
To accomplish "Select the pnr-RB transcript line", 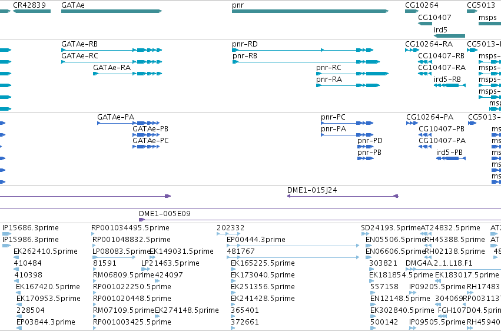I will [x=306, y=62].
